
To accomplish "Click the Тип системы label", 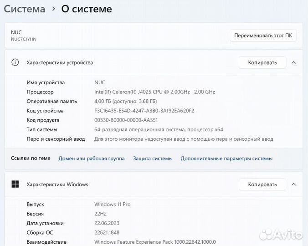I will pos(42,130).
